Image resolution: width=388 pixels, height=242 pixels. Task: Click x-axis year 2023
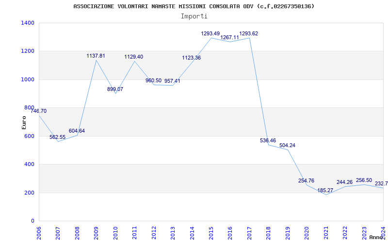click(364, 233)
